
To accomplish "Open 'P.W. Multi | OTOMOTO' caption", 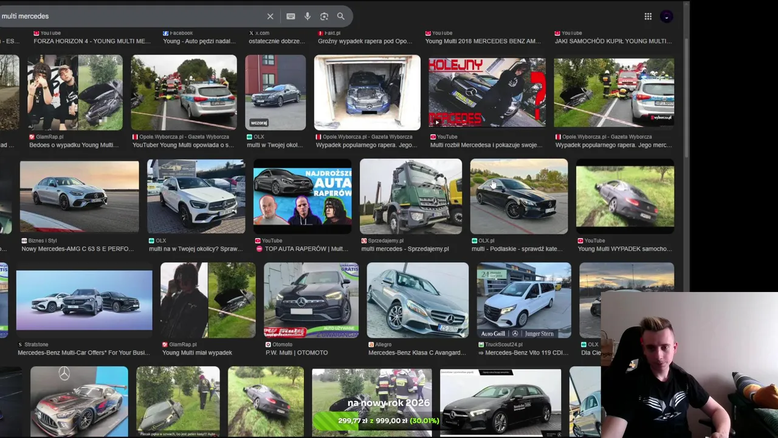I will [x=297, y=353].
